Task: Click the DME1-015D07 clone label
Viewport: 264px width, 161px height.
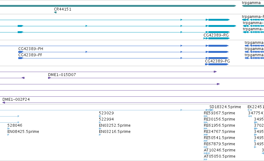Action: [x=62, y=75]
